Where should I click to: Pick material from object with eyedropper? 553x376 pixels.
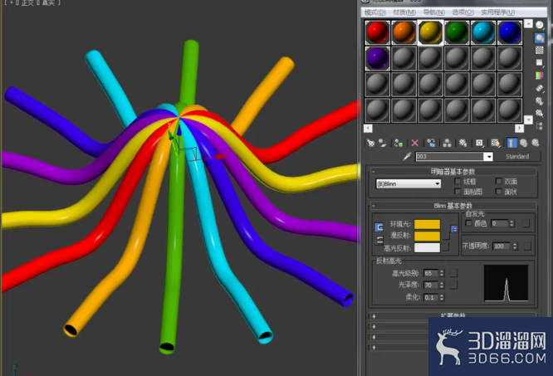coord(407,157)
